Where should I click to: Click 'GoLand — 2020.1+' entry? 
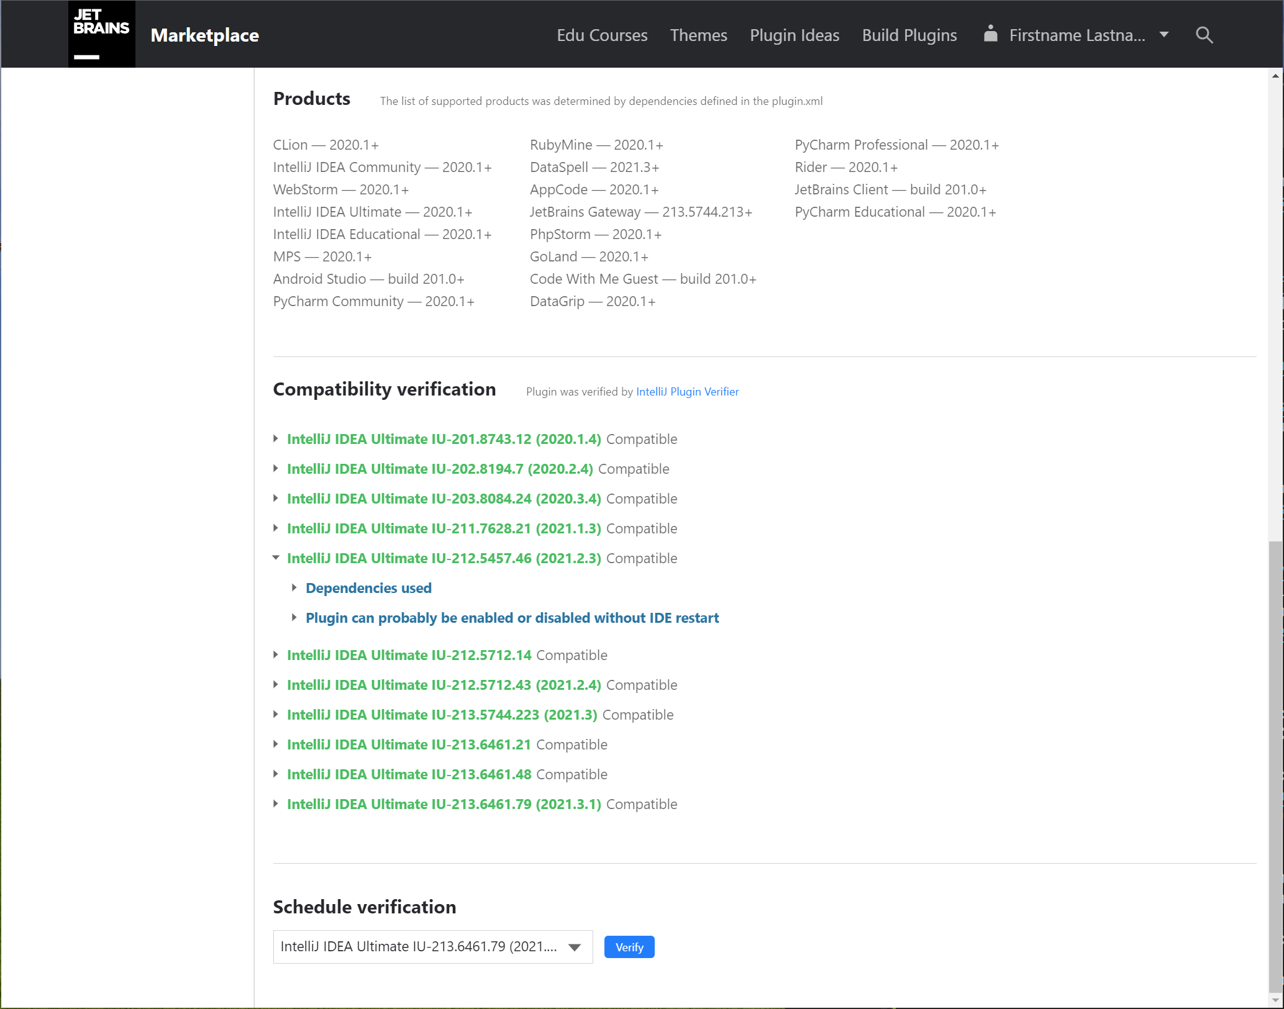pos(589,256)
